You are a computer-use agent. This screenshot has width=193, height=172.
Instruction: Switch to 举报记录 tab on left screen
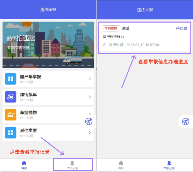pos(72,165)
